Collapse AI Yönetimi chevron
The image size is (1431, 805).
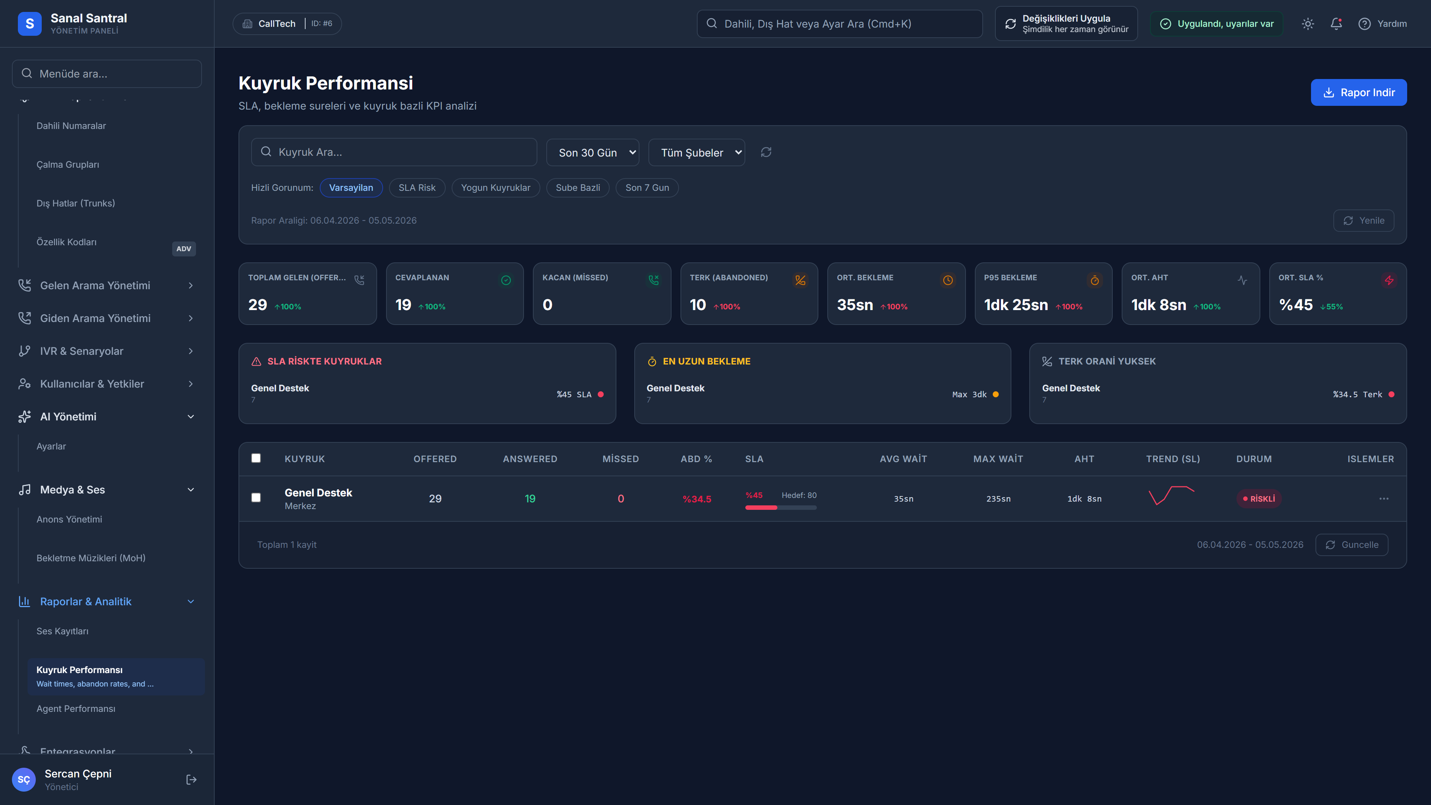tap(190, 416)
